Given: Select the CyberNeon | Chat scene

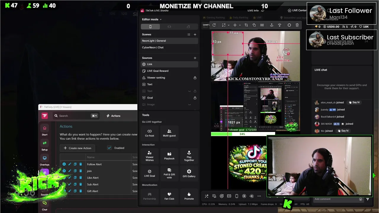Looking at the screenshot, I should pyautogui.click(x=169, y=47).
